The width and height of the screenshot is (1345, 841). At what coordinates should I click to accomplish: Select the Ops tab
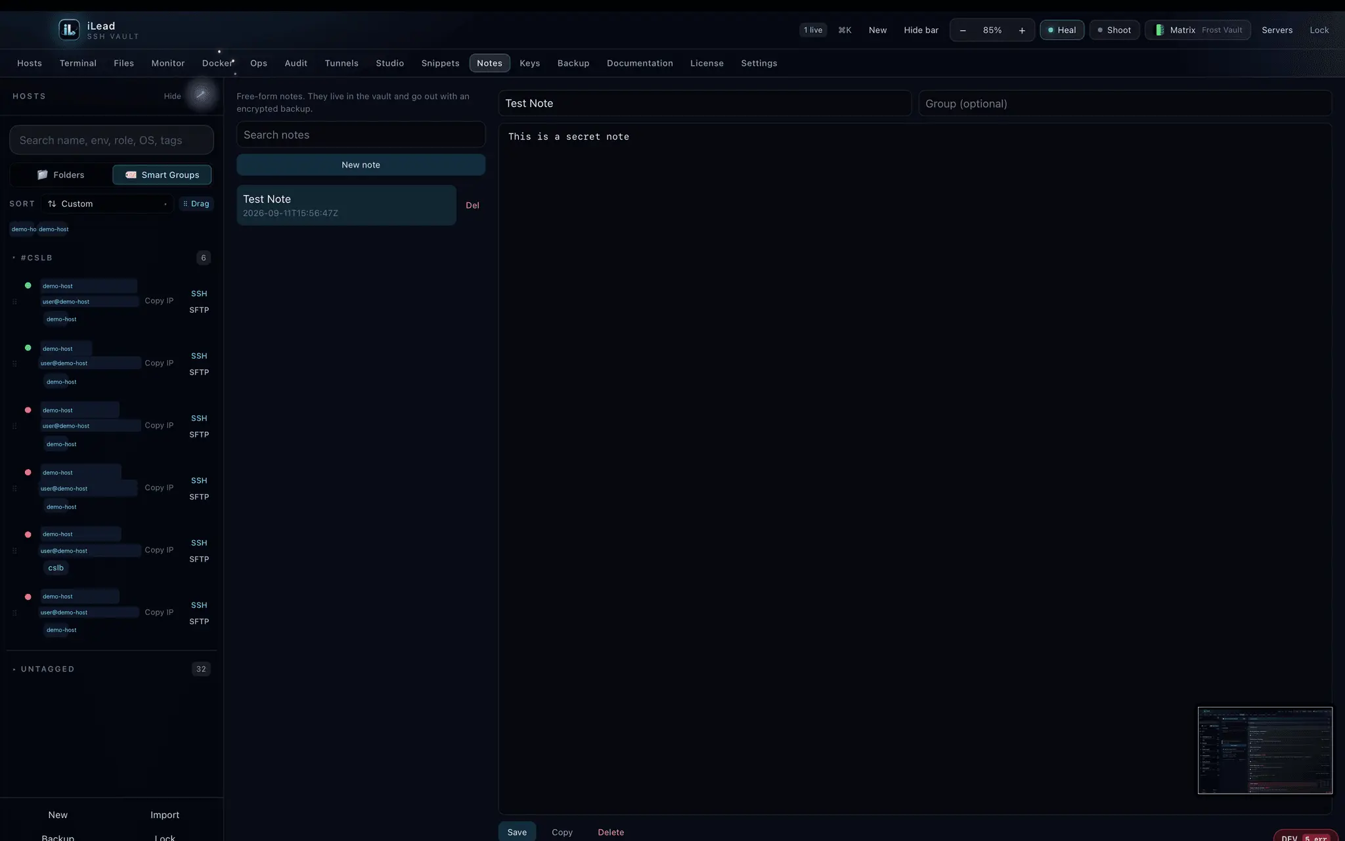tap(259, 63)
